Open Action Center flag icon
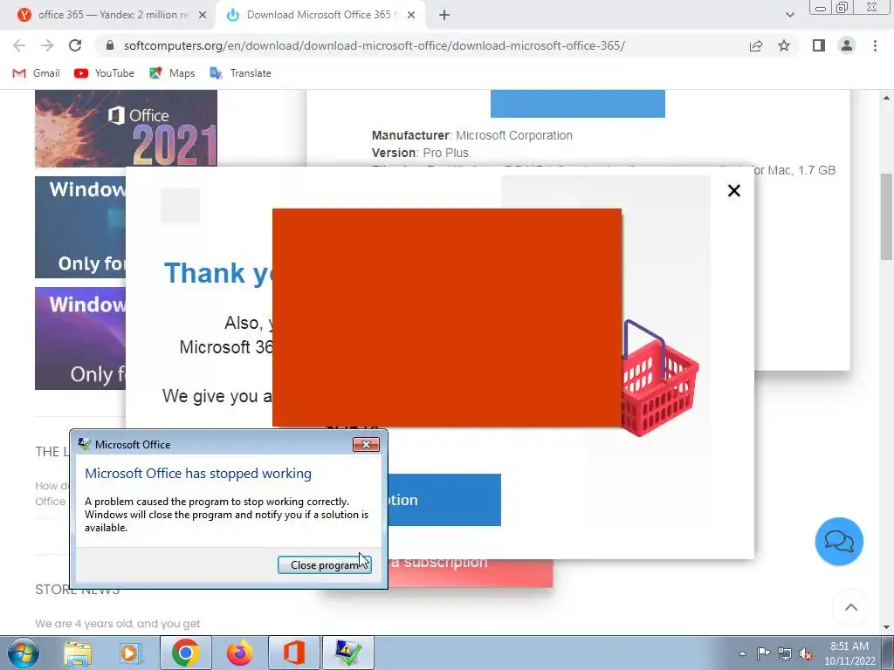This screenshot has height=670, width=894. point(763,653)
